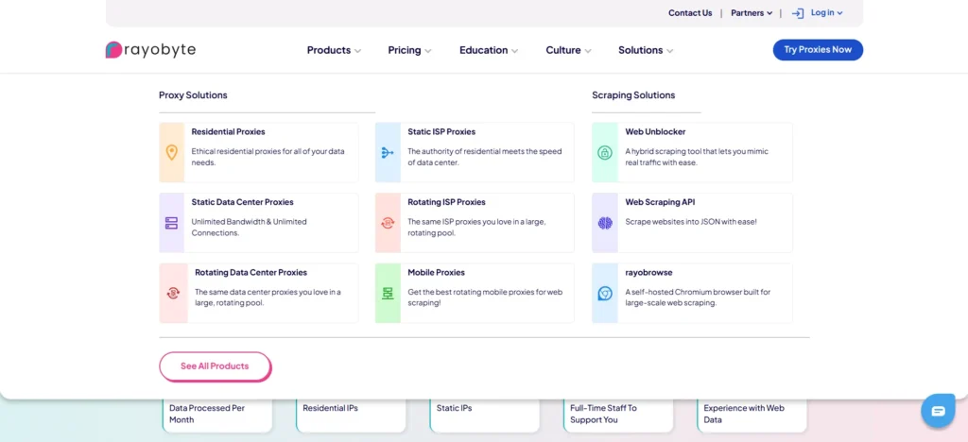Click 'Ethical residential proxies' description text
The height and width of the screenshot is (442, 968).
pos(268,157)
